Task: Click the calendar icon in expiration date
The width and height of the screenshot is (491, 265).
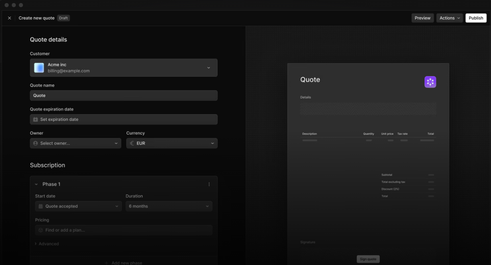Action: point(35,119)
